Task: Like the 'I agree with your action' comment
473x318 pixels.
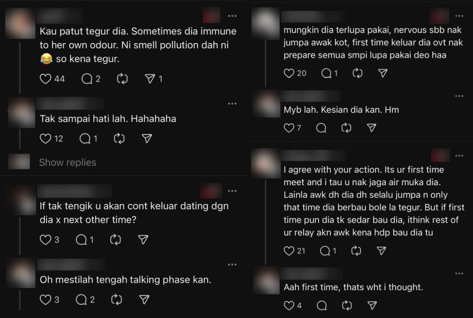Action: click(x=289, y=251)
